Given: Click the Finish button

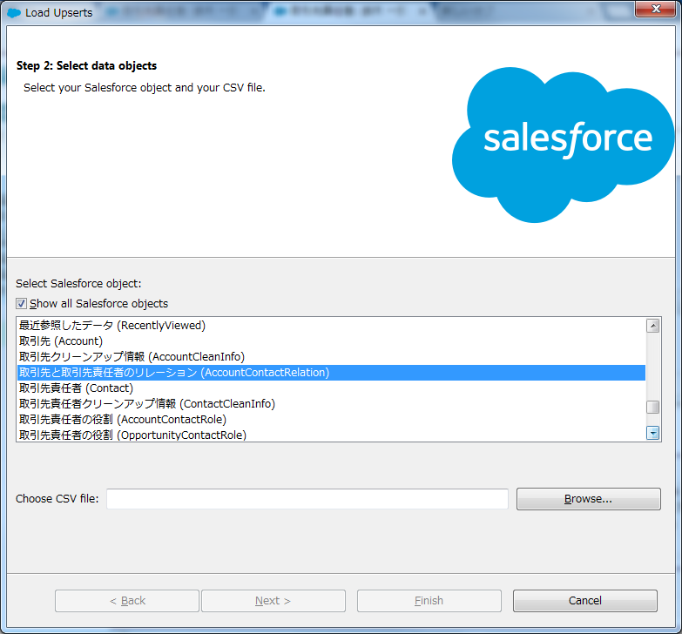Looking at the screenshot, I should [x=429, y=601].
